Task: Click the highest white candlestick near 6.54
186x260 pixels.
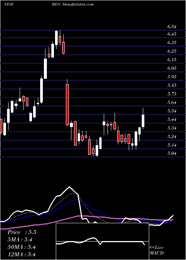Action: (x=57, y=38)
